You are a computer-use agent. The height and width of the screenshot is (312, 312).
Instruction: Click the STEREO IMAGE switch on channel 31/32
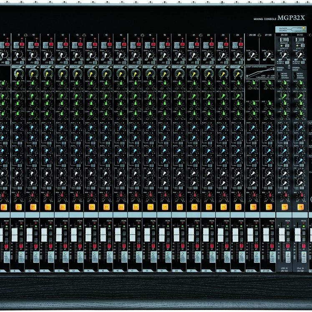(x=294, y=75)
